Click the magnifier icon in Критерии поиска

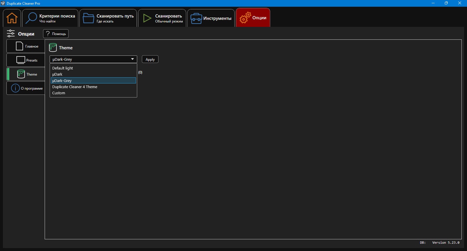pyautogui.click(x=31, y=18)
